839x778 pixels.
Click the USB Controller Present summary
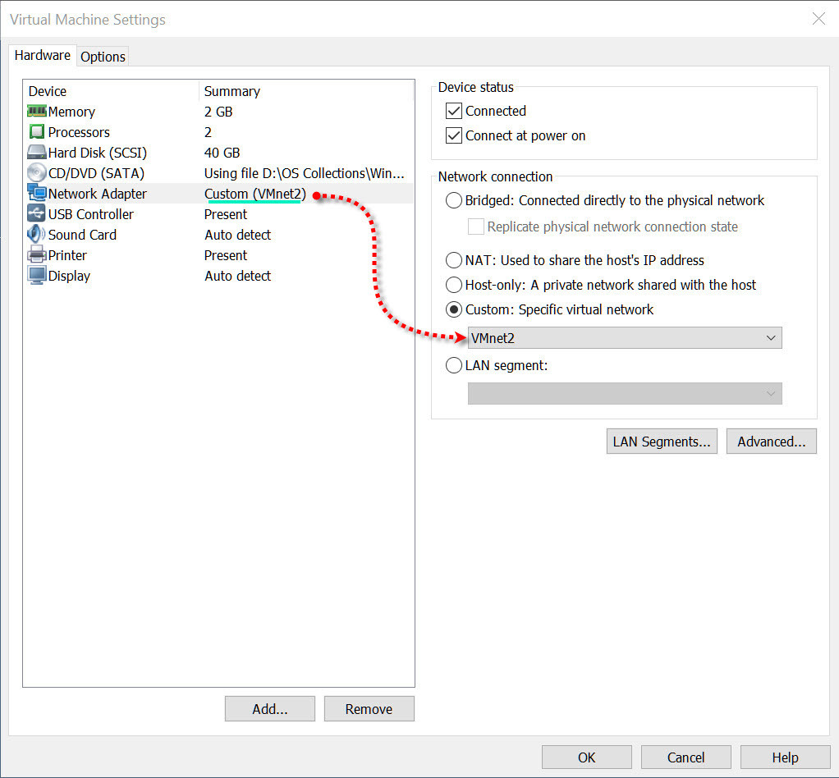226,214
